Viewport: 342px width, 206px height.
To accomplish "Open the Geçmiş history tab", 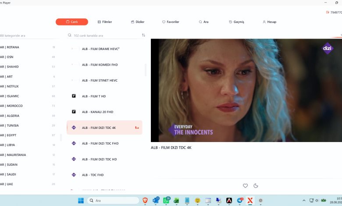I will coord(236,22).
